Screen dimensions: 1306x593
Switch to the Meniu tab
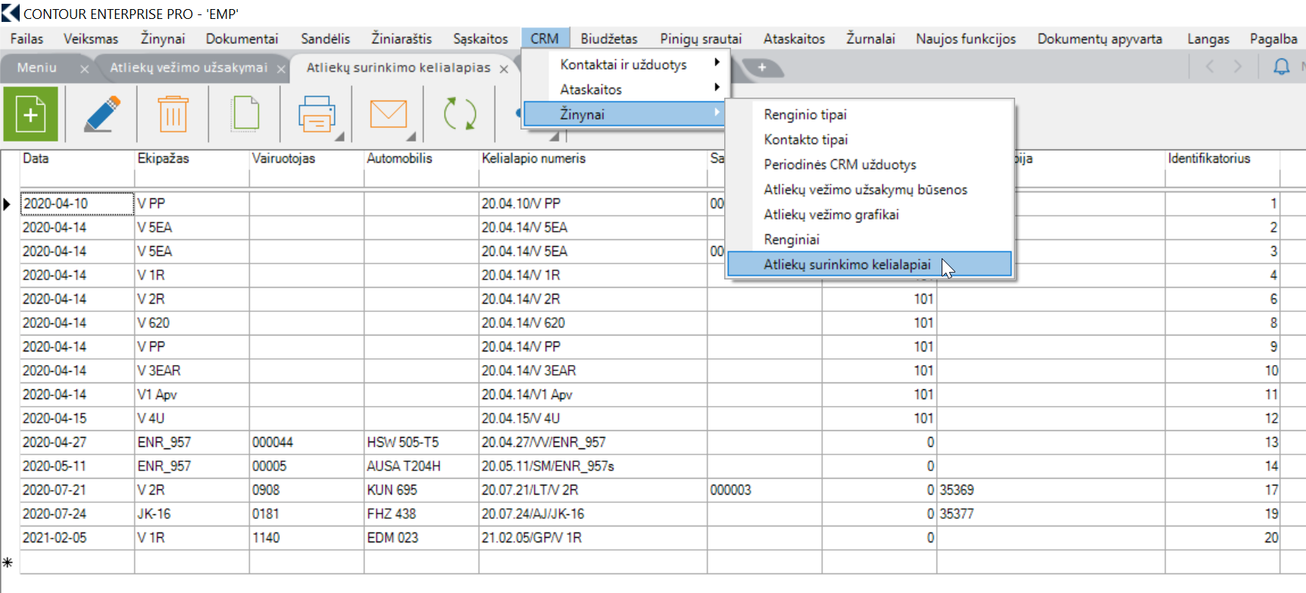(37, 67)
